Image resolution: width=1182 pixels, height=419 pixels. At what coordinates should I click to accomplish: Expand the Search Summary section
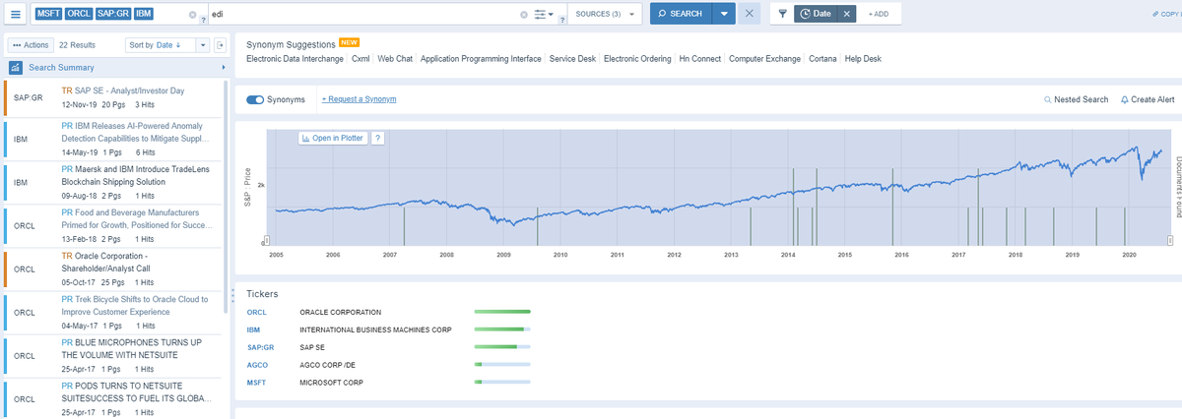point(116,68)
